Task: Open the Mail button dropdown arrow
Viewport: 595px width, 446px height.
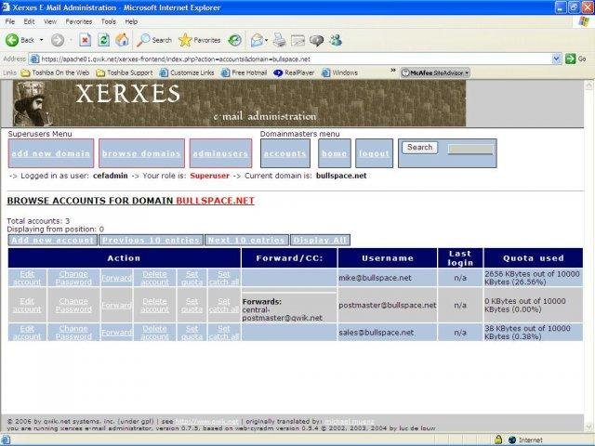Action: pos(267,40)
